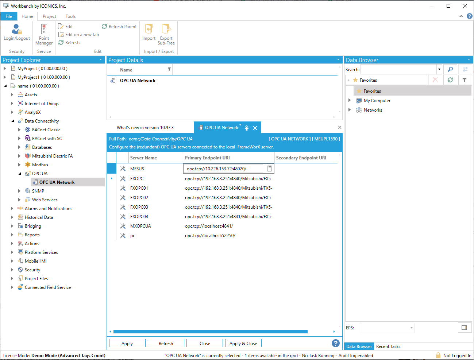Click the Name column filter icon
The width and height of the screenshot is (474, 360).
pos(169,70)
